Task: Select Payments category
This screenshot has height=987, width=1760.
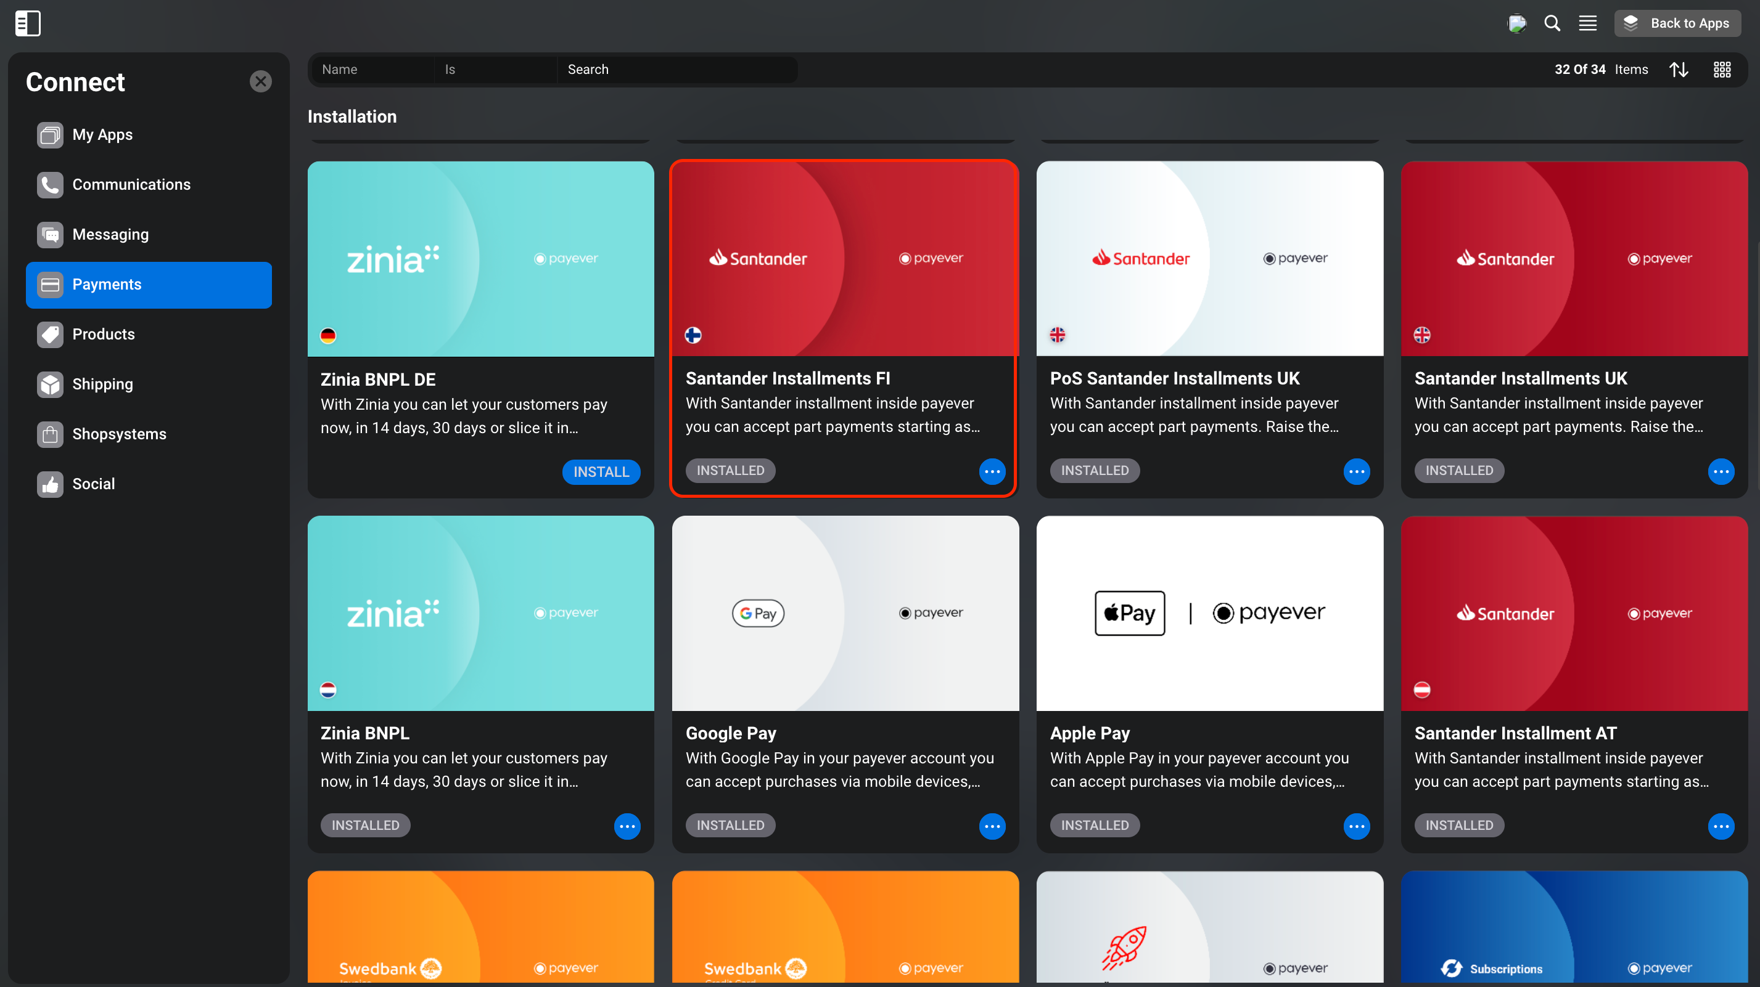Action: click(x=149, y=285)
